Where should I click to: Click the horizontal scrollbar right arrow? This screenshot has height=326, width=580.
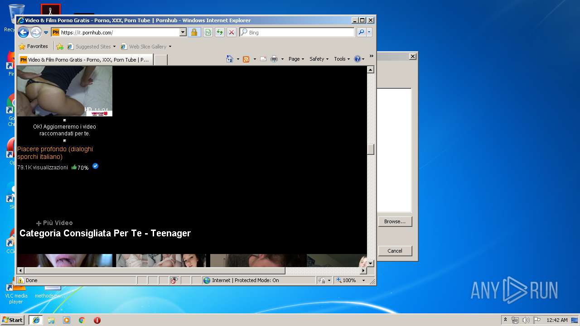[363, 271]
